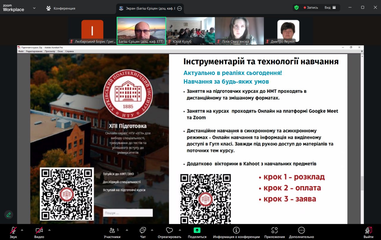The image size is (381, 240).
Task: Close the Zoom Workplace window
Action: [x=375, y=7]
